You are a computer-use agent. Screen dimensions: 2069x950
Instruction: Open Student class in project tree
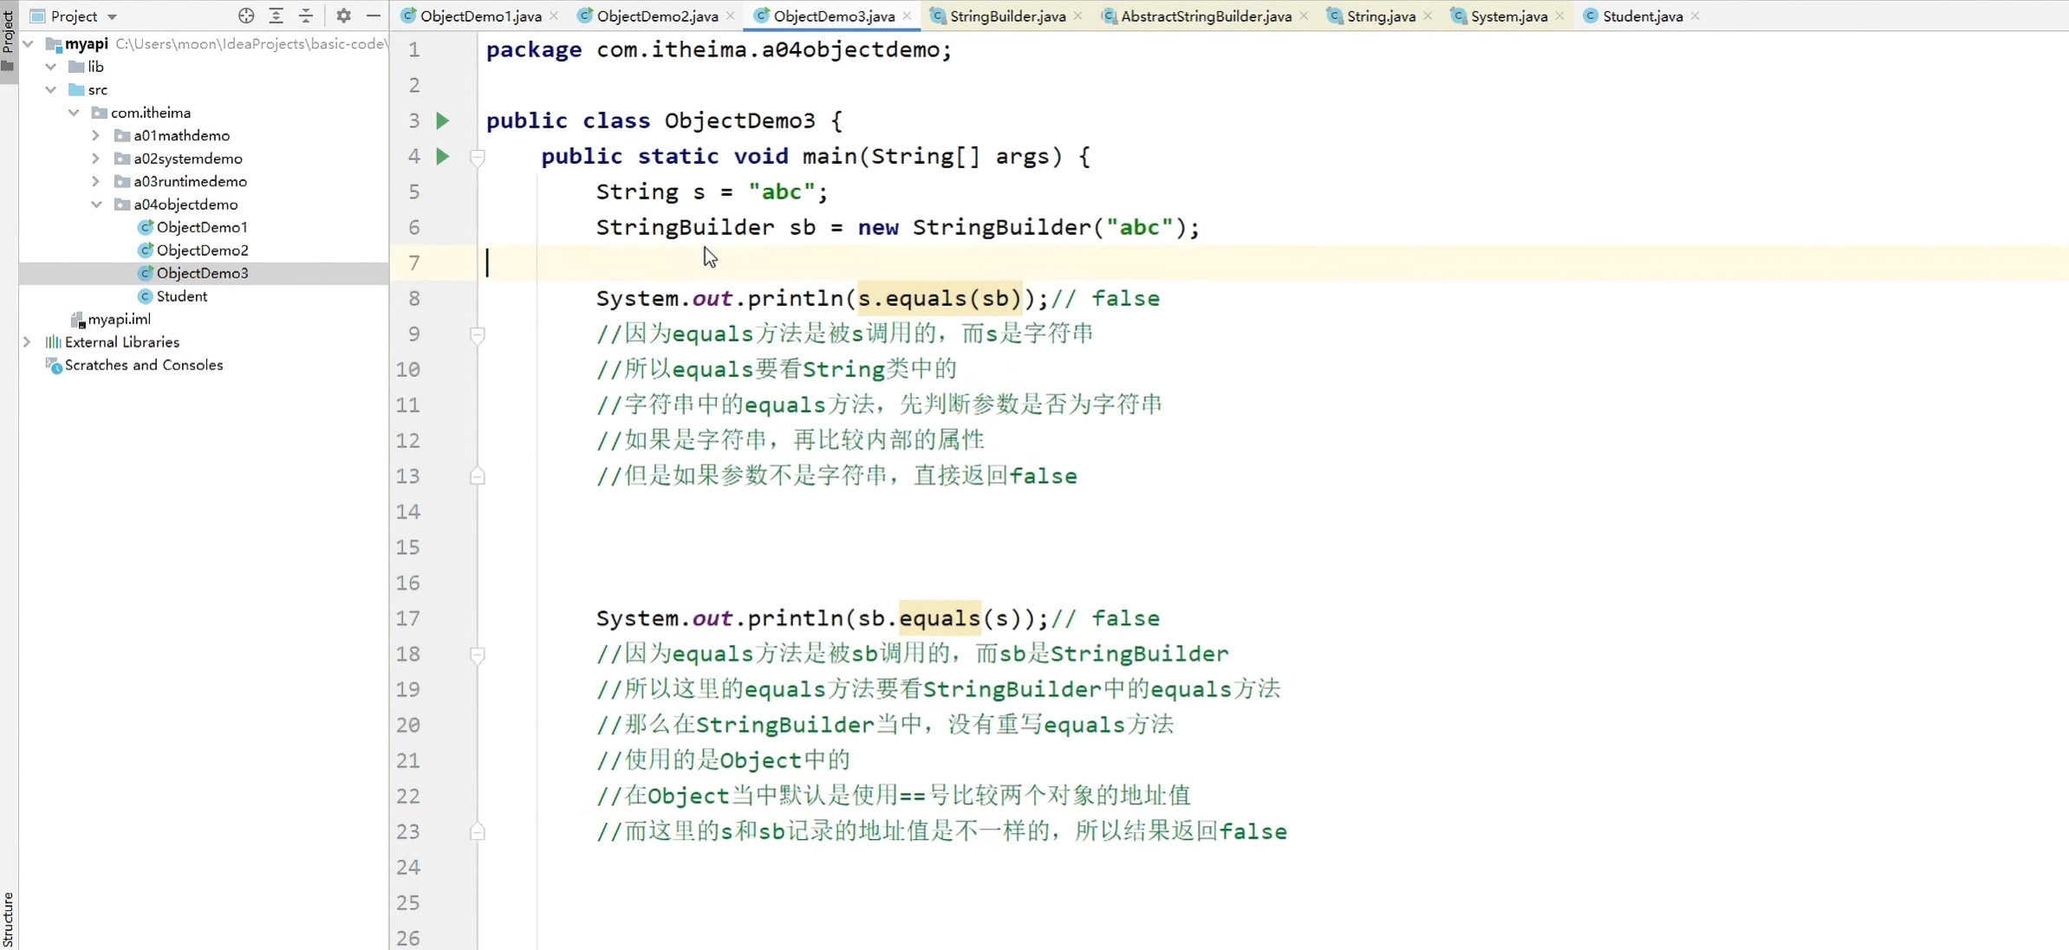(x=181, y=296)
